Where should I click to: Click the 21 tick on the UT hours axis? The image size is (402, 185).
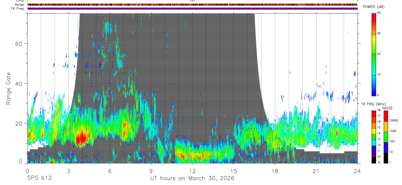pyautogui.click(x=316, y=171)
